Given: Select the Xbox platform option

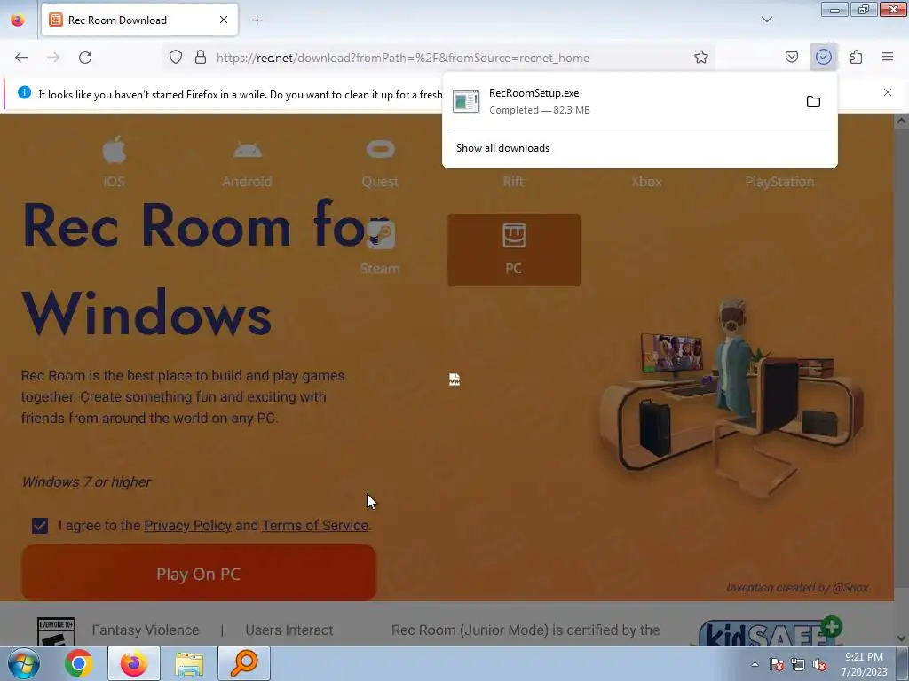Looking at the screenshot, I should pos(646,181).
